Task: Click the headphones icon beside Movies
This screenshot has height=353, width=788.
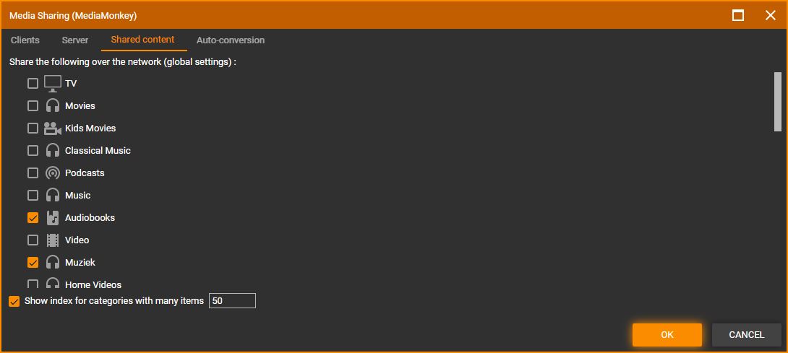Action: point(53,105)
